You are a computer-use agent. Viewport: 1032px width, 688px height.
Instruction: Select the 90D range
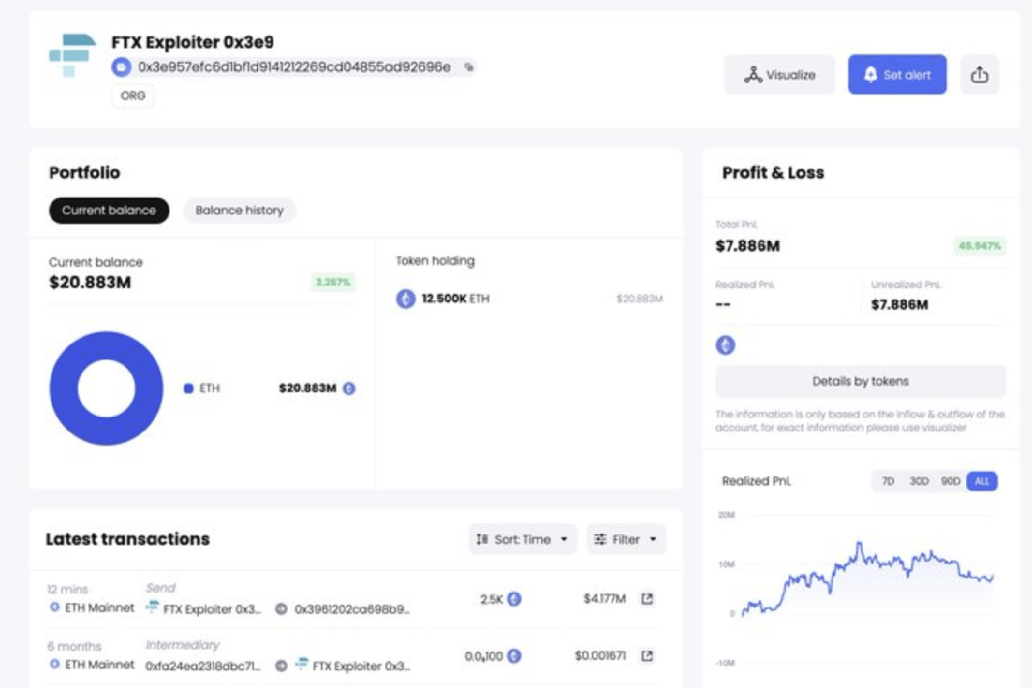pyautogui.click(x=951, y=482)
